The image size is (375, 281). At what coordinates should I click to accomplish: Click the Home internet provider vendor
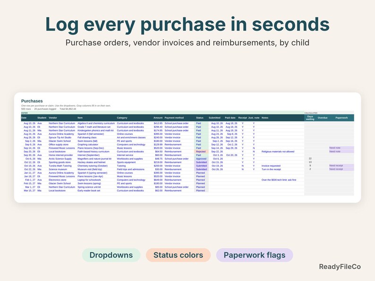pos(61,155)
